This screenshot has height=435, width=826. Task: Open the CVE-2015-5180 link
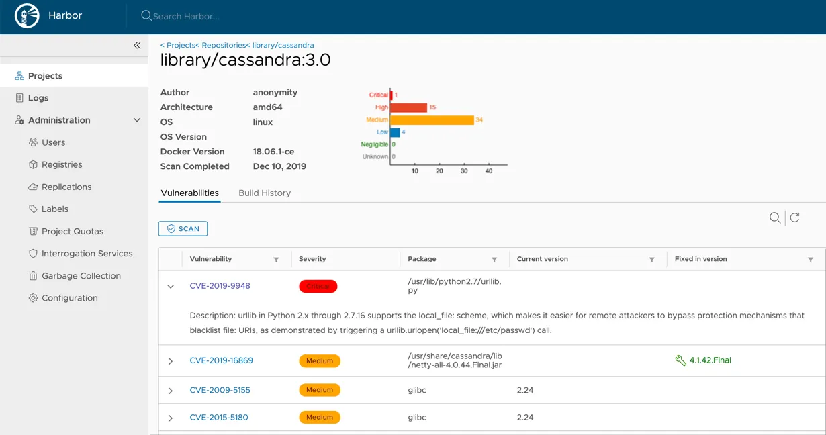[x=219, y=417]
